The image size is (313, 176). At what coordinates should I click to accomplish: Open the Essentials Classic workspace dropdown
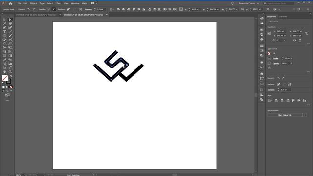click(x=248, y=3)
